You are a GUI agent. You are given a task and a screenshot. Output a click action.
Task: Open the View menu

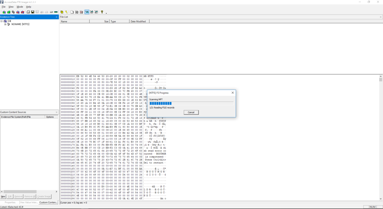11,7
